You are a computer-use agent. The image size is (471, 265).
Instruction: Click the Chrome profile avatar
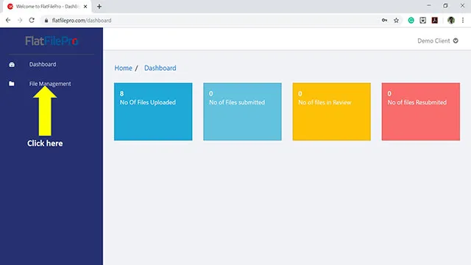click(x=451, y=21)
